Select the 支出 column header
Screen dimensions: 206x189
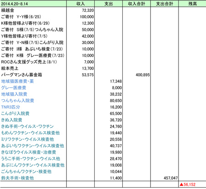[x=108, y=4]
